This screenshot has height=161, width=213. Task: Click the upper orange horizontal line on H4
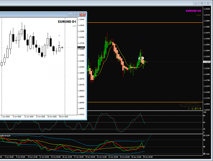[x=145, y=23]
